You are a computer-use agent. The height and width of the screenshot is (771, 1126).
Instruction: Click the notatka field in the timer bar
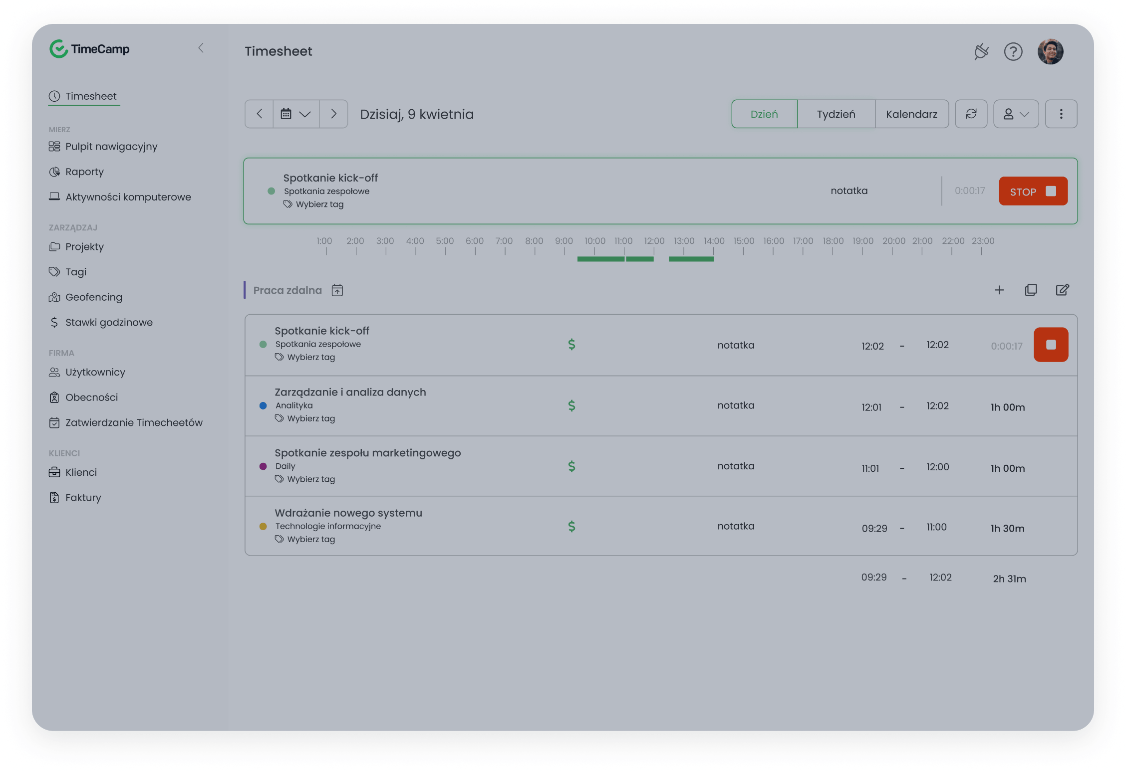click(849, 191)
